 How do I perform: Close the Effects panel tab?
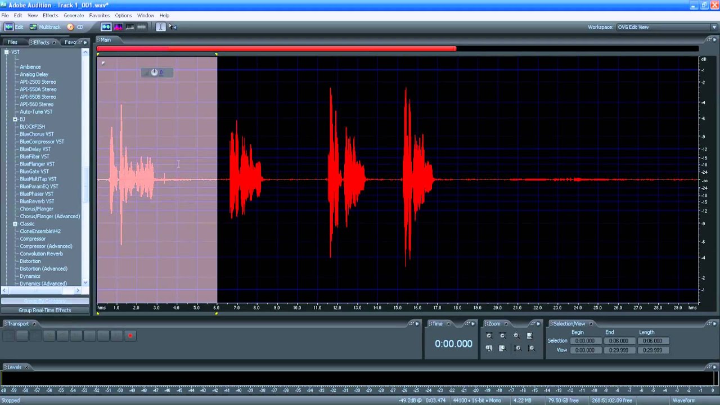(x=54, y=43)
